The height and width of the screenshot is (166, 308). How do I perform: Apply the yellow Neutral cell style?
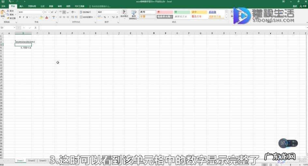199,12
